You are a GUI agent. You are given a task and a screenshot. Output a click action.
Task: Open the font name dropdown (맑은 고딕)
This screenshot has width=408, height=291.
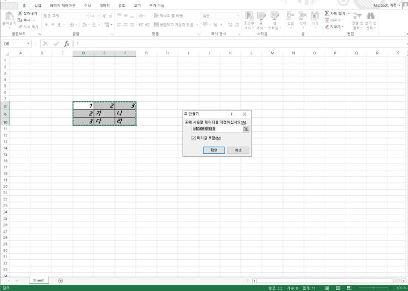pos(86,16)
